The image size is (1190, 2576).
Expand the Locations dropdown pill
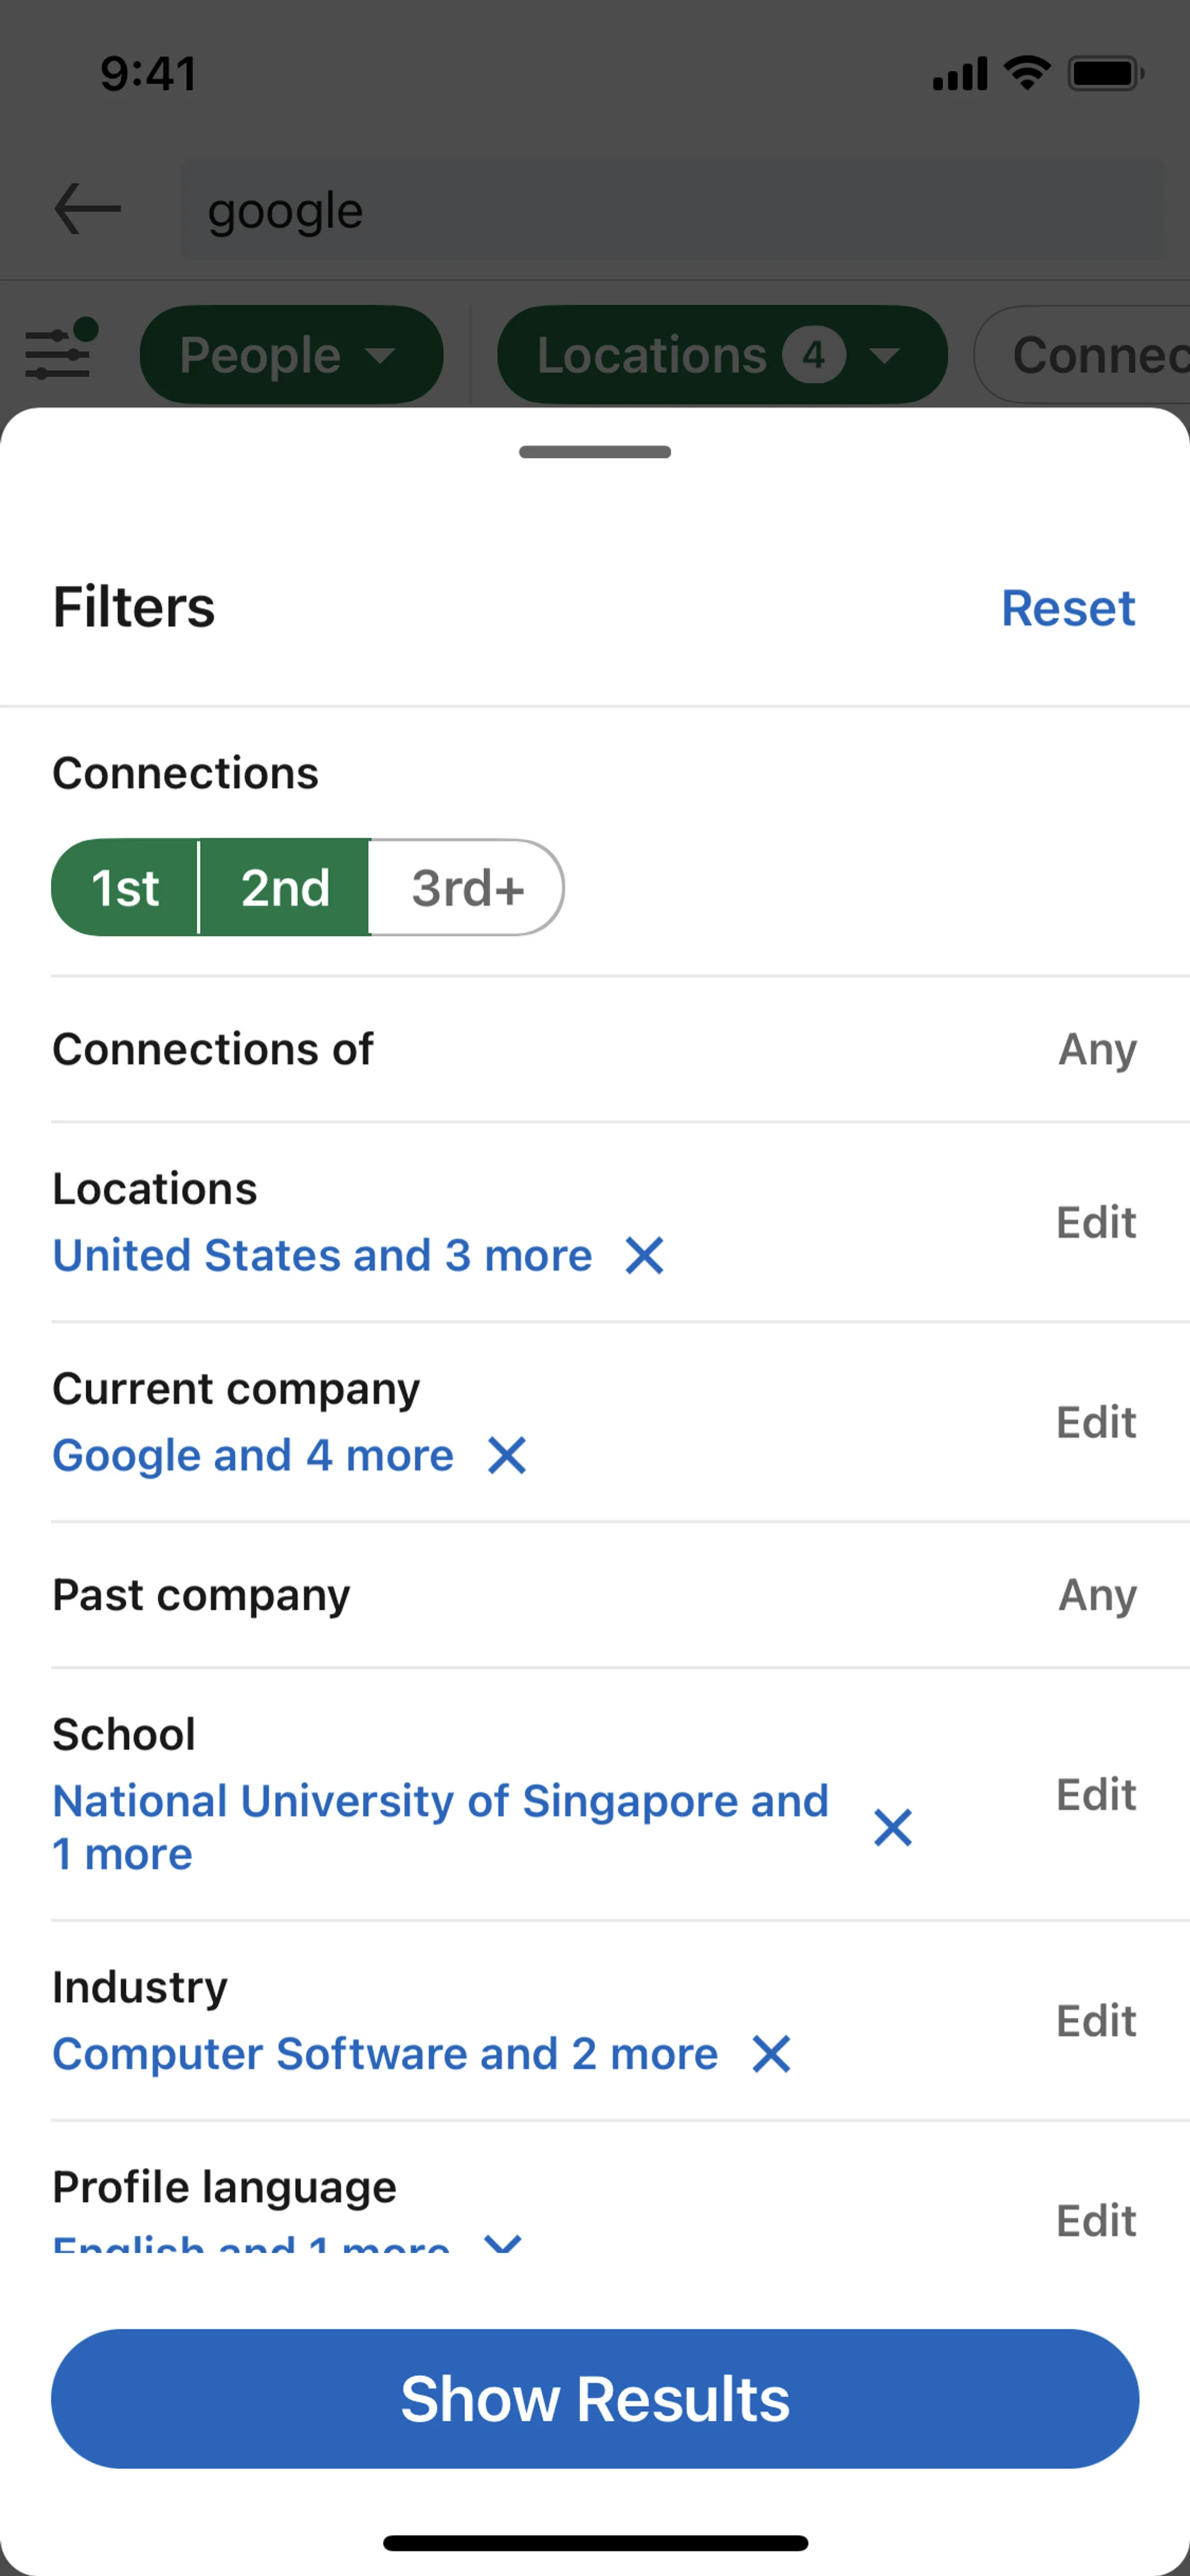[x=721, y=355]
